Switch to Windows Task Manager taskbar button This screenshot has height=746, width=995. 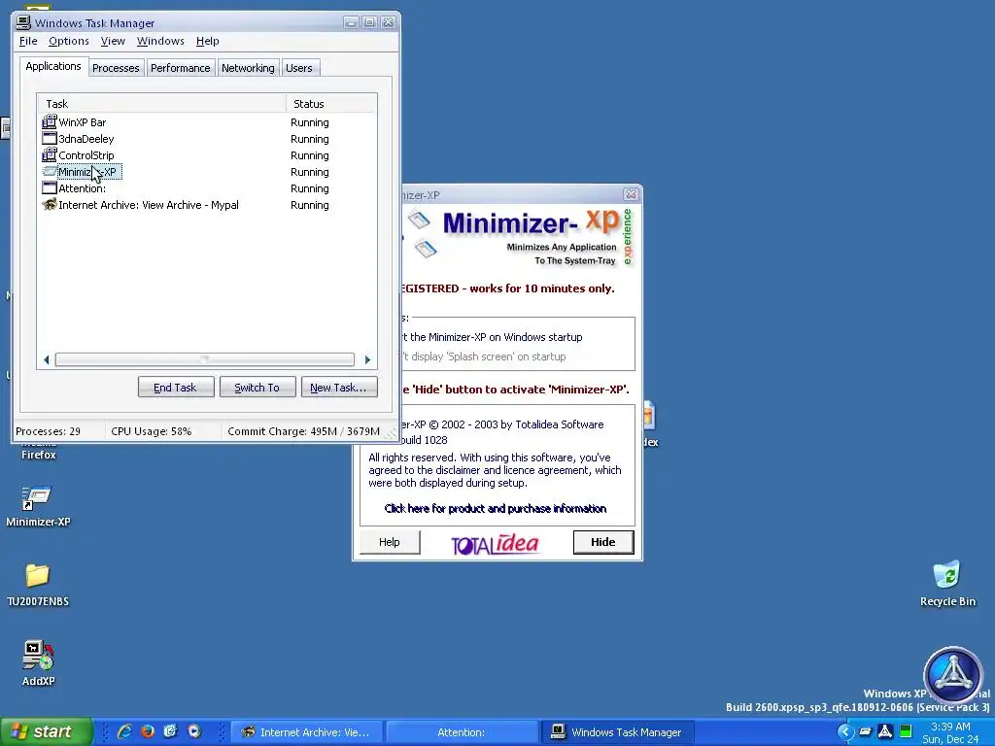617,732
